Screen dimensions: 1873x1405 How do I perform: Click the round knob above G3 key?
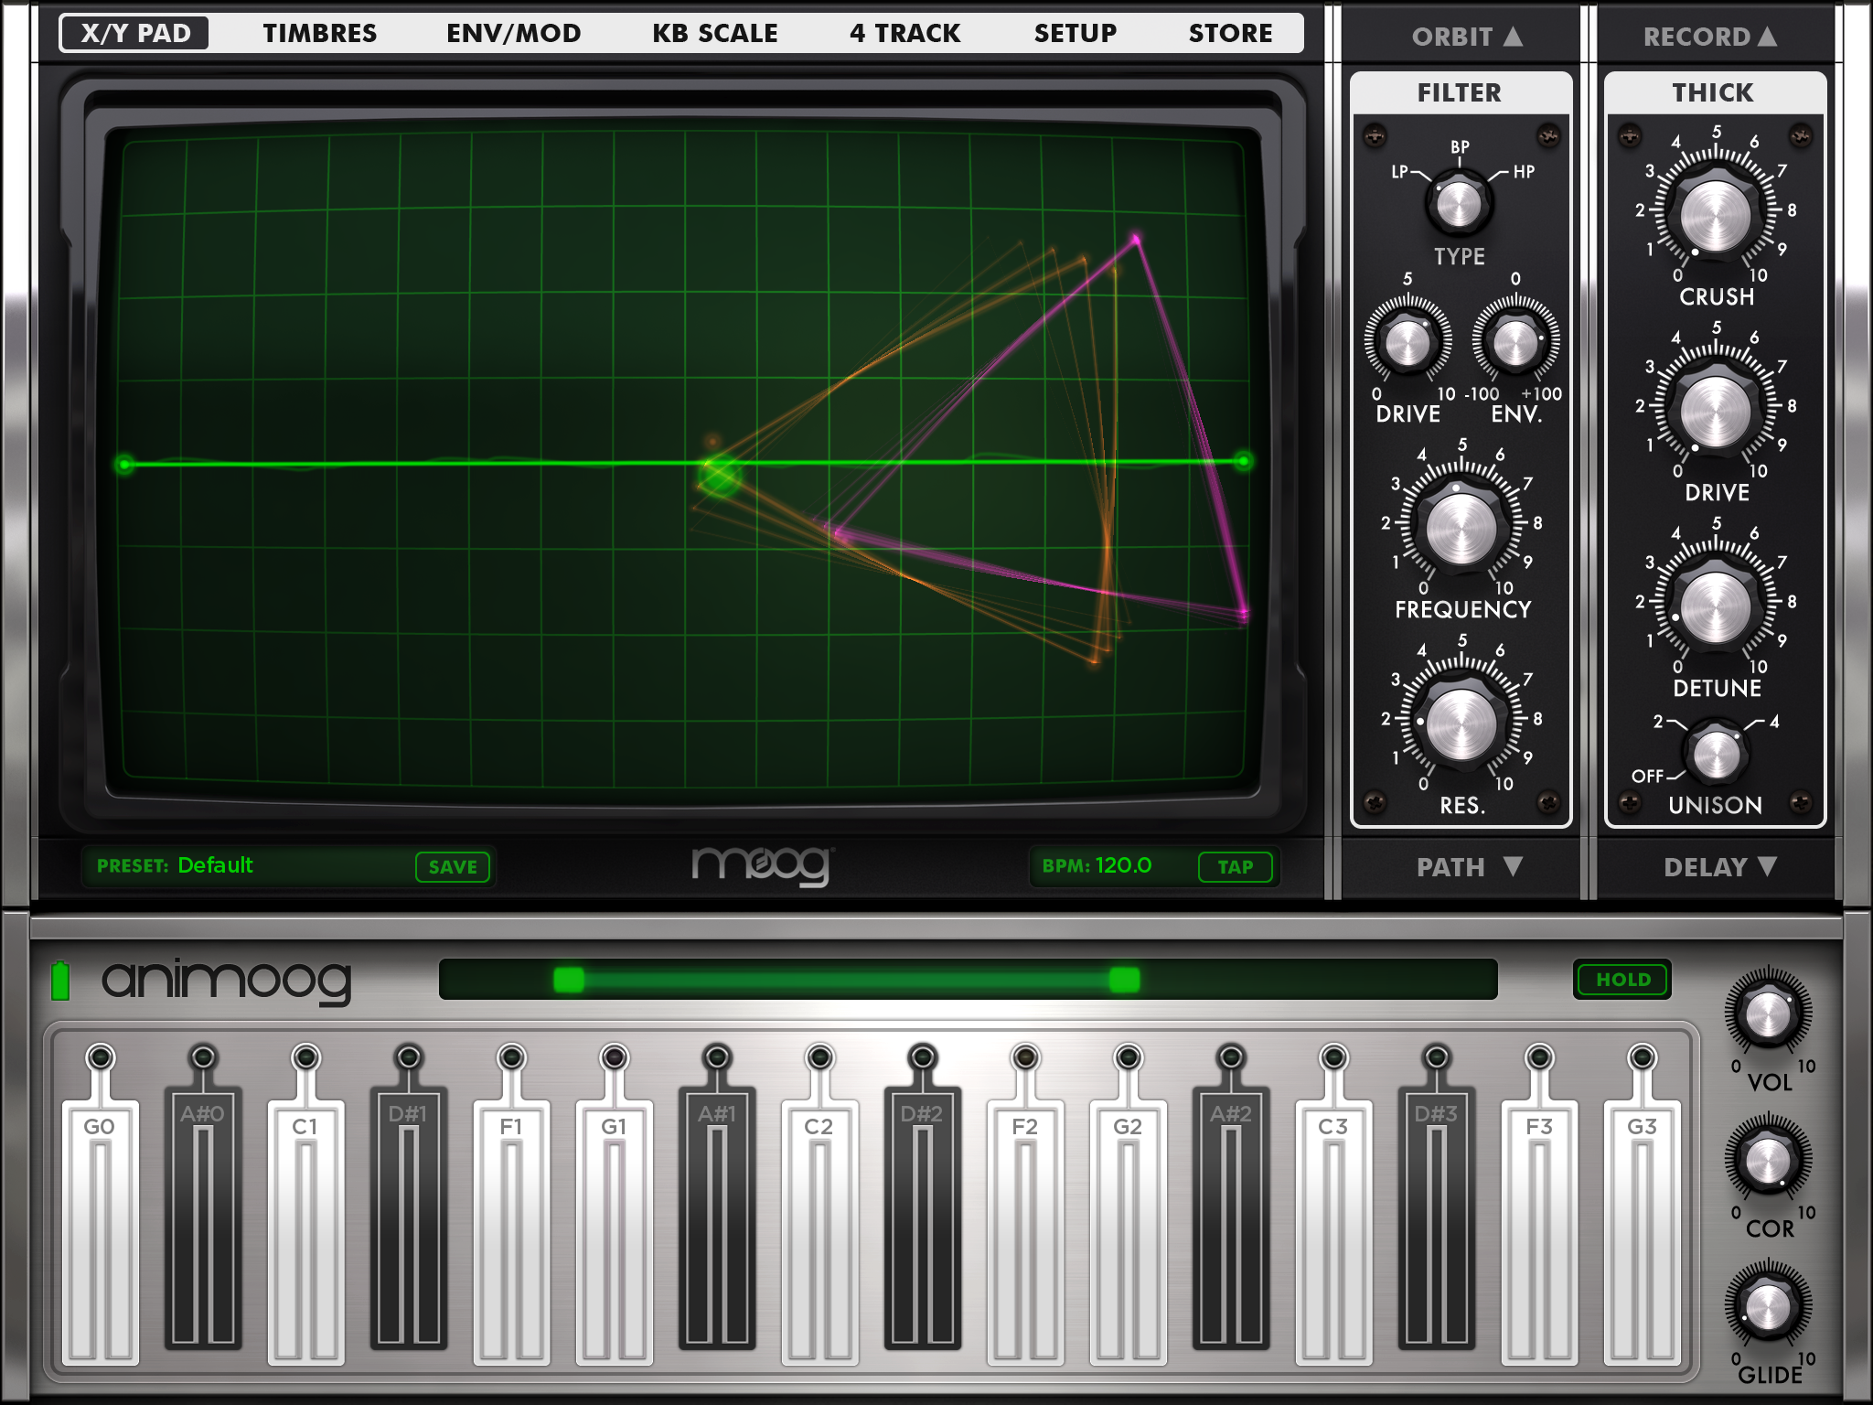tap(1643, 1057)
